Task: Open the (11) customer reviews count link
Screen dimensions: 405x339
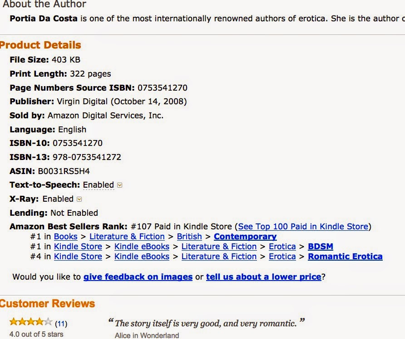Action: pos(61,324)
